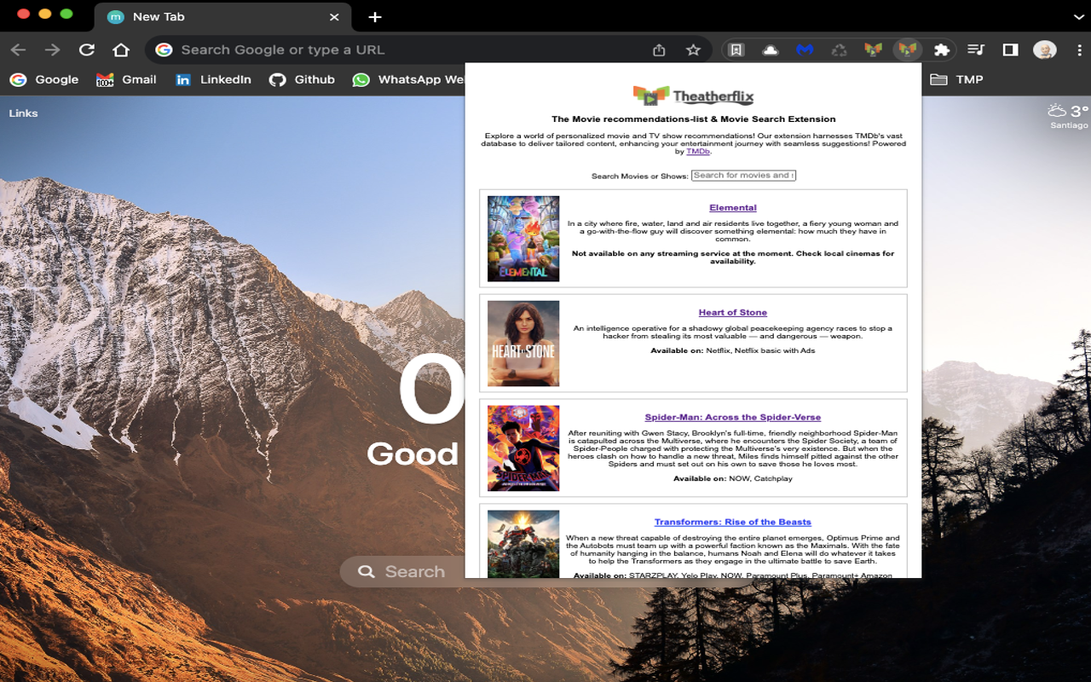Expand the tab search chevron

[x=1078, y=16]
